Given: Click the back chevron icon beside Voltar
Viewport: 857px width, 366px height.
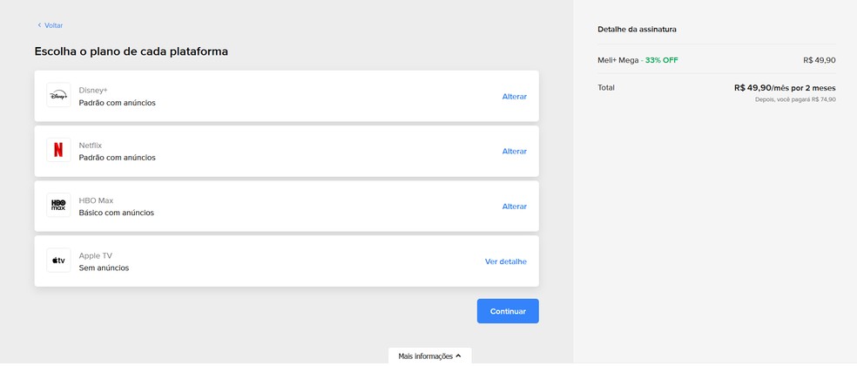Looking at the screenshot, I should click(x=39, y=25).
